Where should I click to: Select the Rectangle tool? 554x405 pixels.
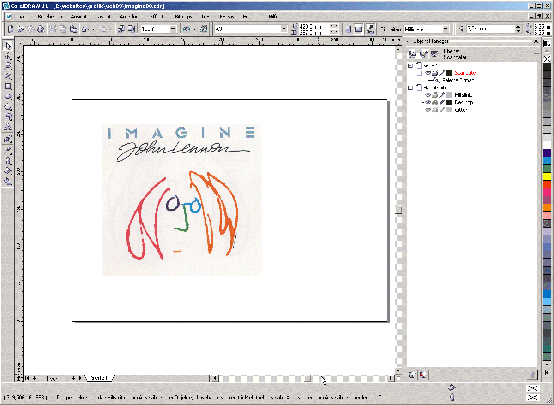coord(8,86)
